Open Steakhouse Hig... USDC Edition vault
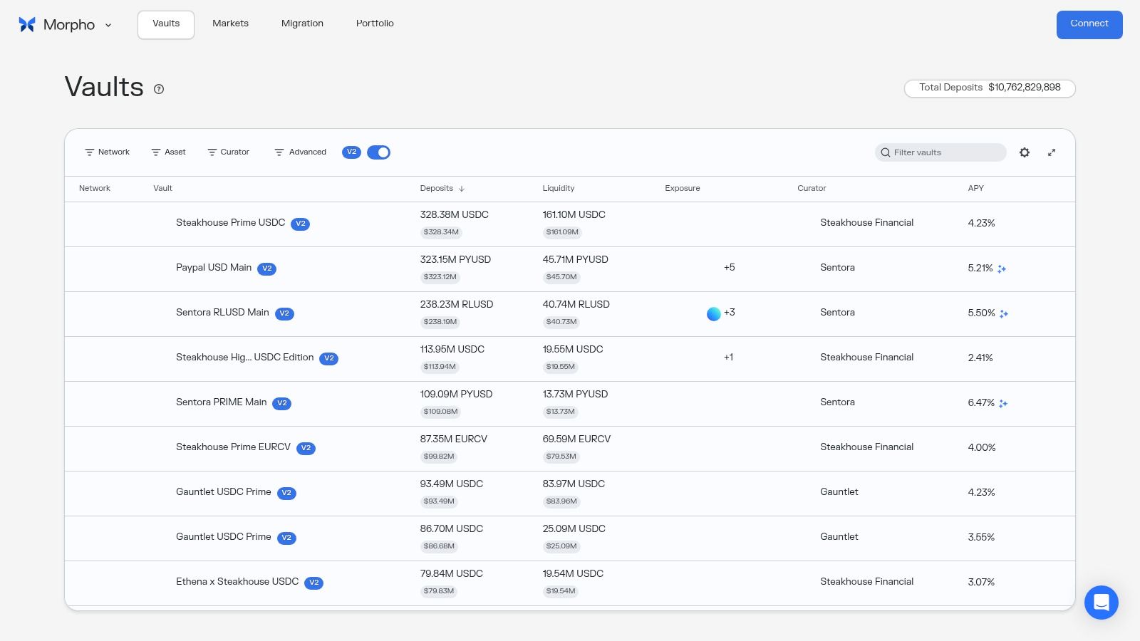Image resolution: width=1140 pixels, height=641 pixels. (x=244, y=358)
